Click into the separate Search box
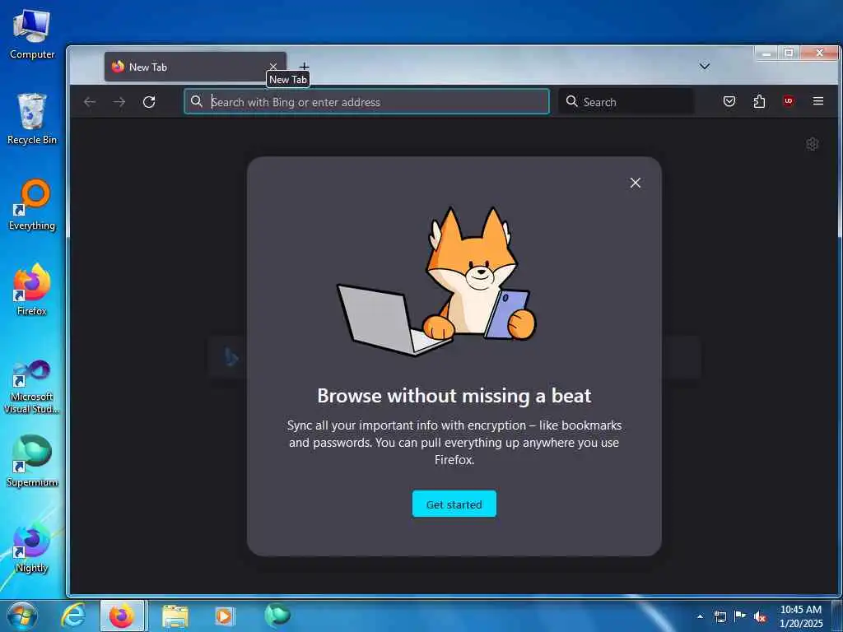 coord(626,101)
